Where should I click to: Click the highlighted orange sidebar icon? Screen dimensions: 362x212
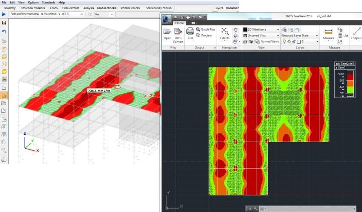click(4, 95)
